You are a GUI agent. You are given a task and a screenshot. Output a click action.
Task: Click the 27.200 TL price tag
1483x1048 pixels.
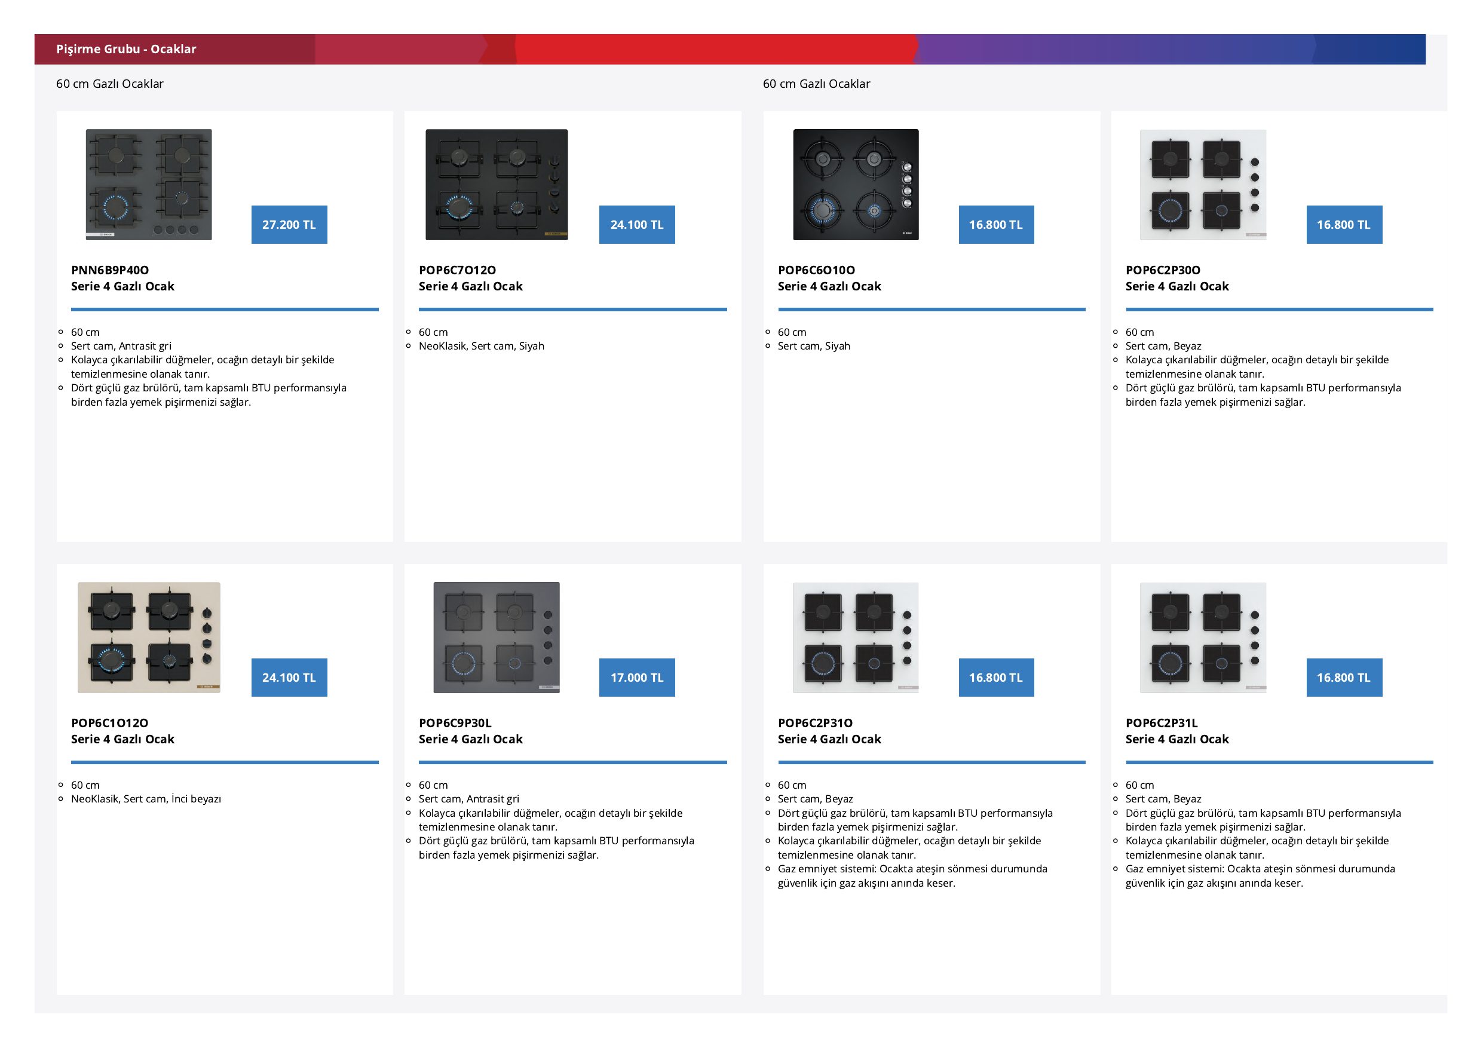(289, 225)
